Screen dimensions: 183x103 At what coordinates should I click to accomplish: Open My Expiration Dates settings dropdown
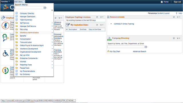102,25
